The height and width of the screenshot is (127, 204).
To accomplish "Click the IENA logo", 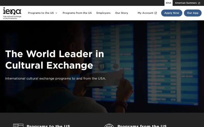I will click(x=12, y=13).
